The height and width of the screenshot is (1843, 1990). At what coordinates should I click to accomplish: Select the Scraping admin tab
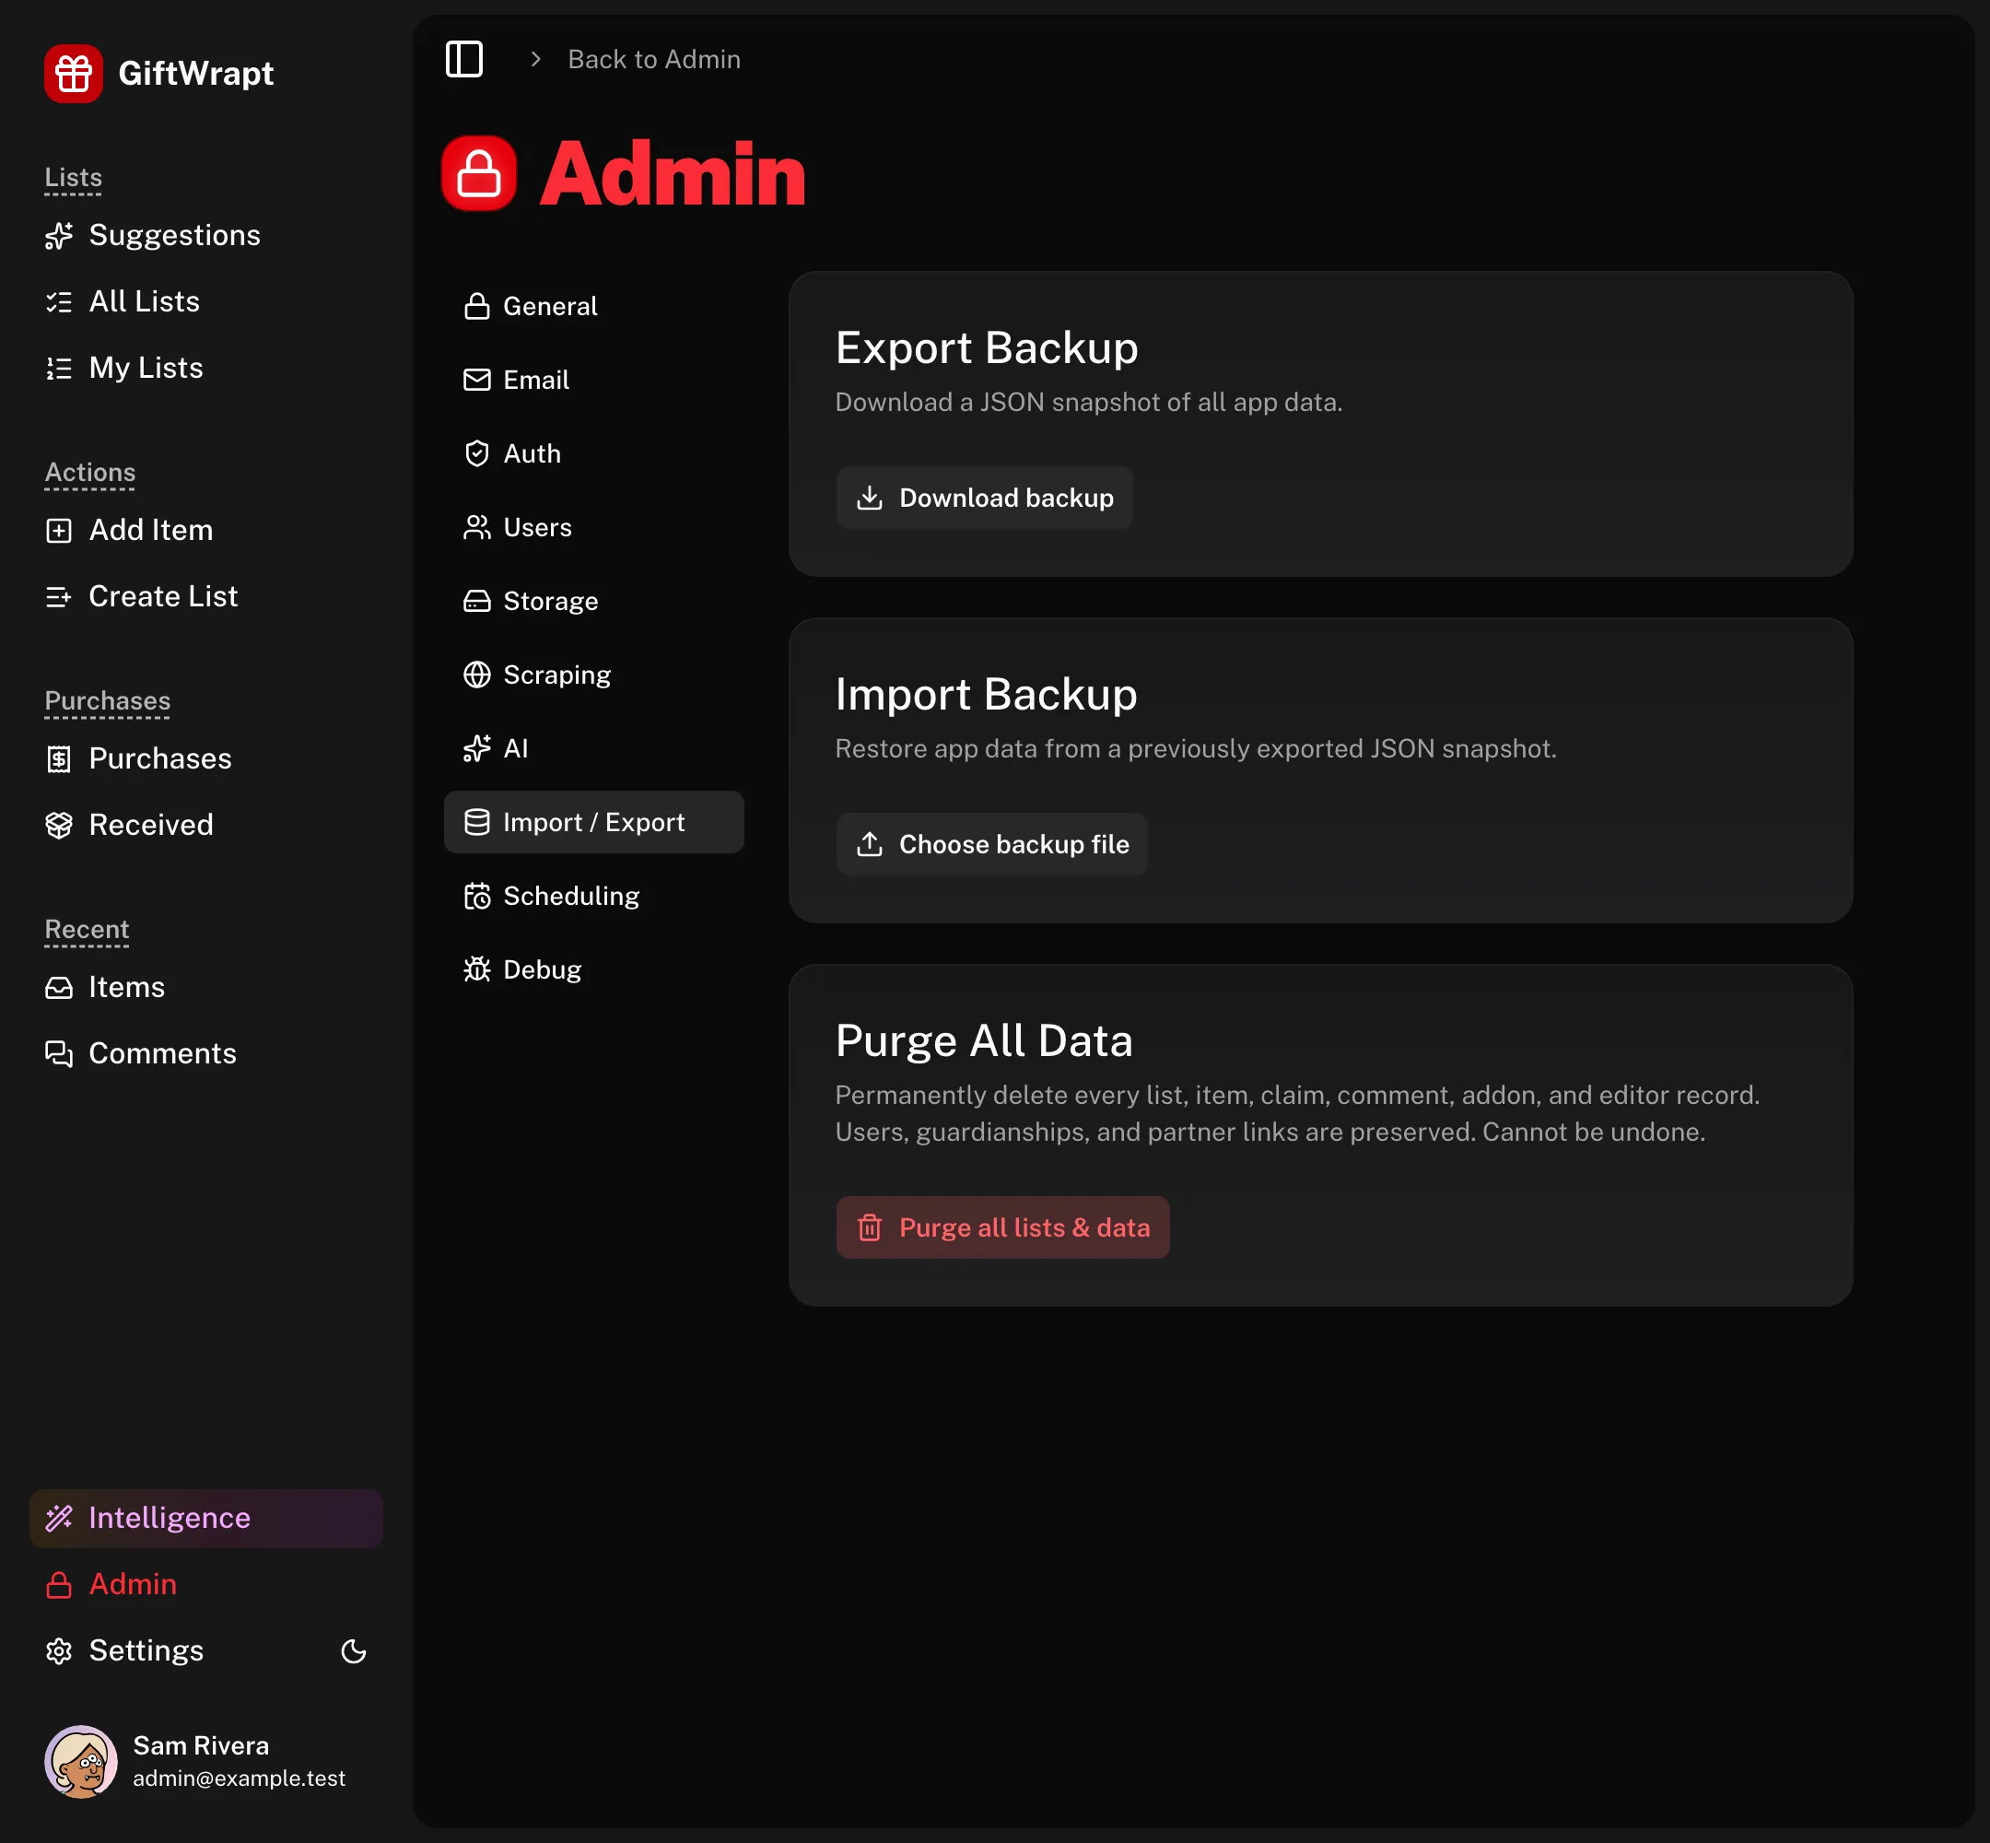tap(593, 675)
